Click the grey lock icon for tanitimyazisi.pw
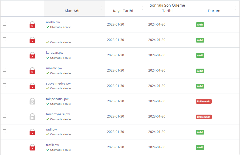Viewport: 240px width, 155px height. click(32, 117)
